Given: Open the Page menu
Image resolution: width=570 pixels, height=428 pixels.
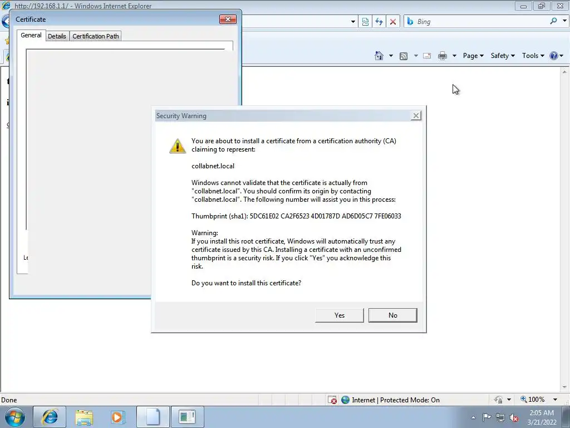Looking at the screenshot, I should click(473, 56).
